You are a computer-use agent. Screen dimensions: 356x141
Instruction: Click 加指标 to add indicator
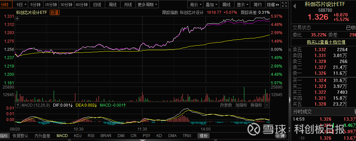coord(241,105)
